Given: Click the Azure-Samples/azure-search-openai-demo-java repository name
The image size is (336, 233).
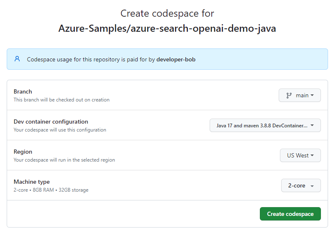Looking at the screenshot, I should (x=167, y=29).
